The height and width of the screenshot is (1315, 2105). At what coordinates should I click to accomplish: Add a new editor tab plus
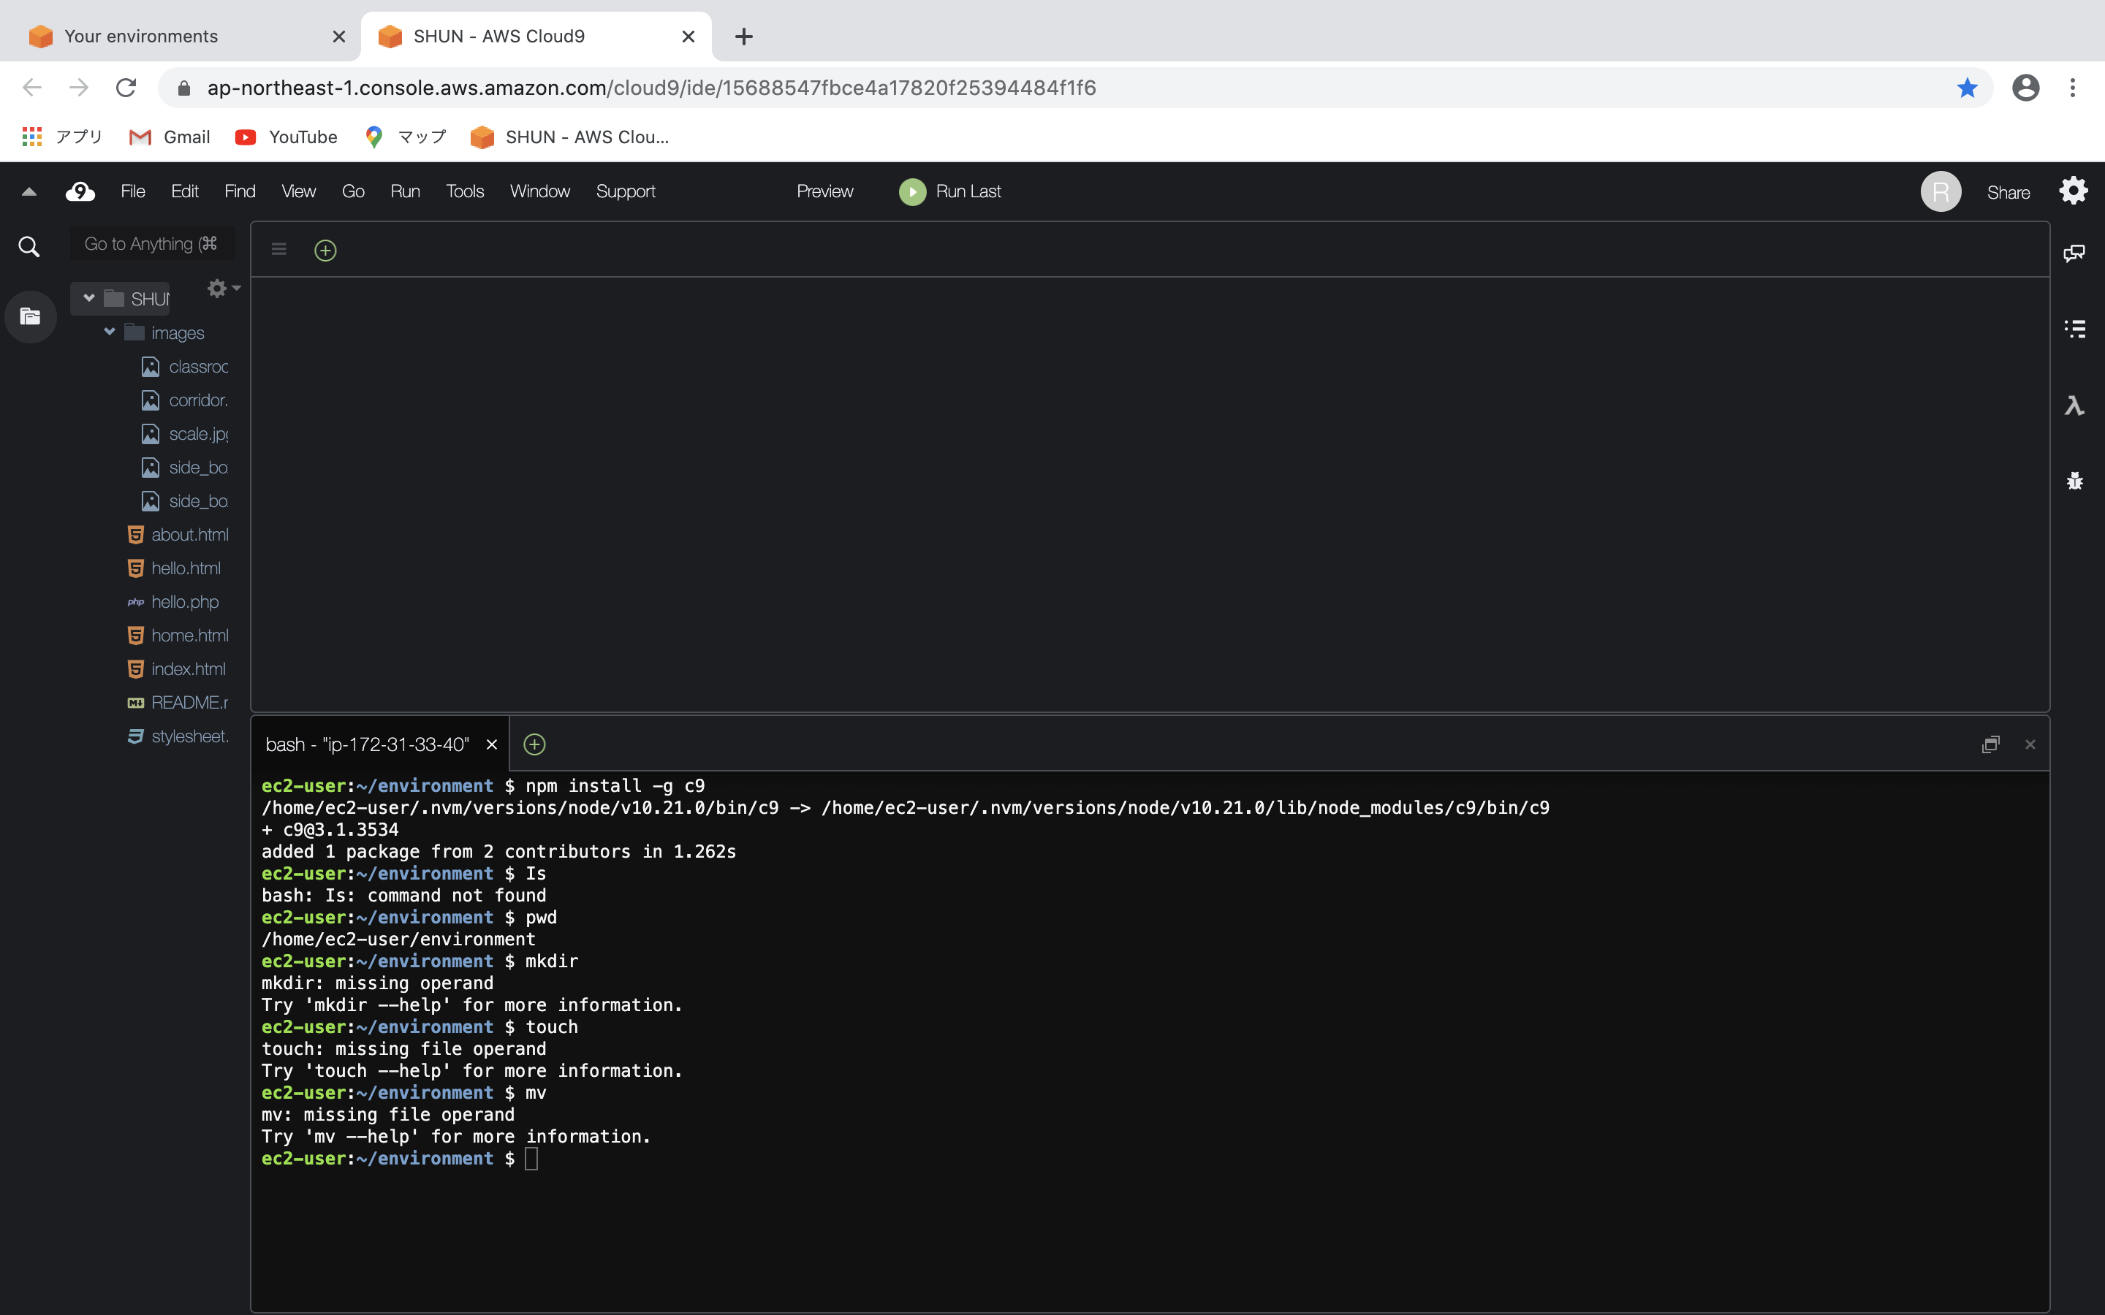click(x=325, y=251)
